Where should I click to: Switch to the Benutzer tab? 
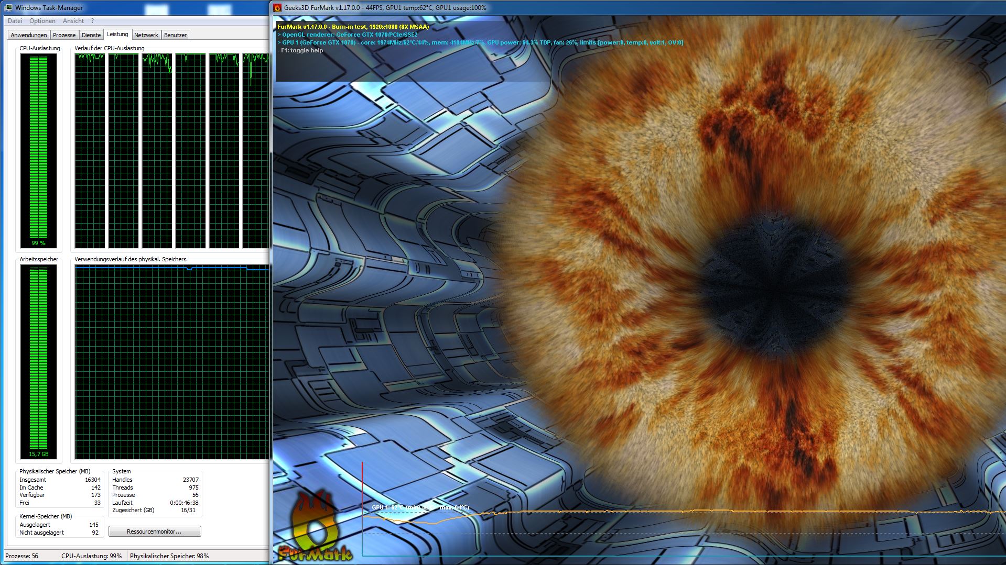pyautogui.click(x=175, y=35)
